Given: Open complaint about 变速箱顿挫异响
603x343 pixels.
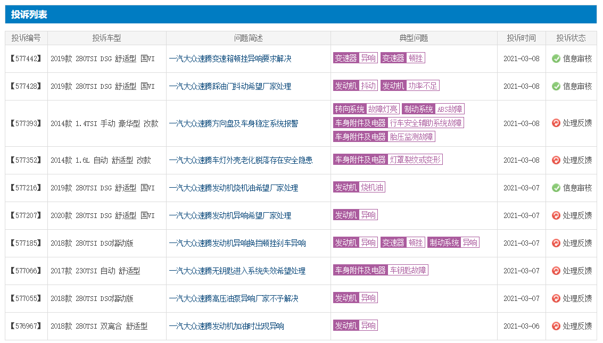Looking at the screenshot, I should click(x=230, y=58).
